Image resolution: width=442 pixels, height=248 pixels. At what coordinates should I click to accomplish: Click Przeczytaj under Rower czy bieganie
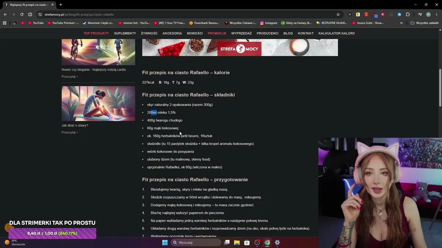(x=69, y=76)
